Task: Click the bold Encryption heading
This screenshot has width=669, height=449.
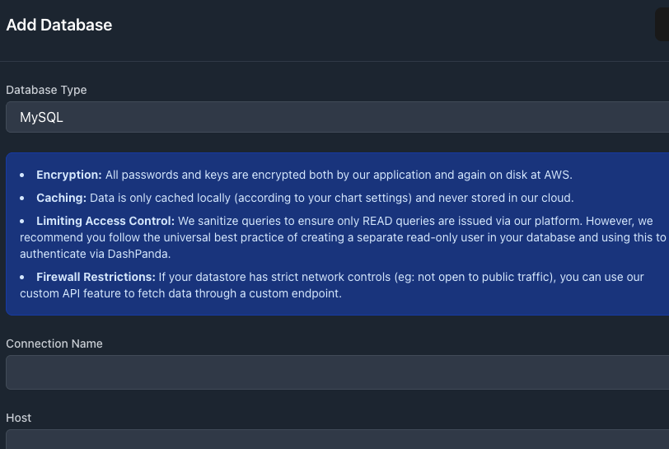Action: tap(69, 175)
